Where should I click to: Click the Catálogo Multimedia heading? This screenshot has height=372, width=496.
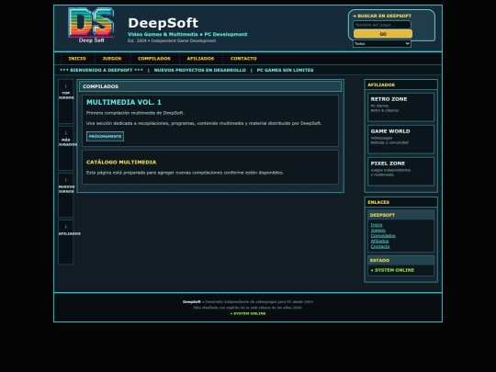(121, 163)
